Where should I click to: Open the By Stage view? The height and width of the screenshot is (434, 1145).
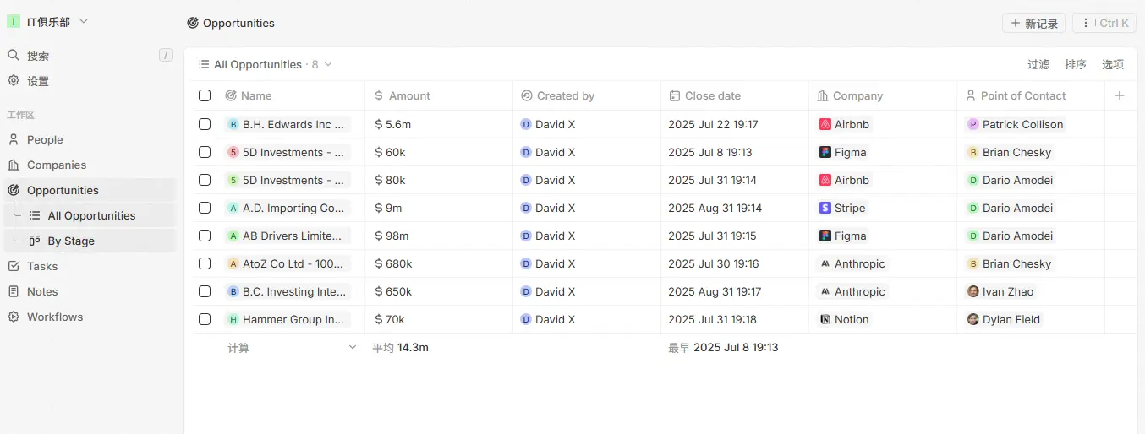71,241
